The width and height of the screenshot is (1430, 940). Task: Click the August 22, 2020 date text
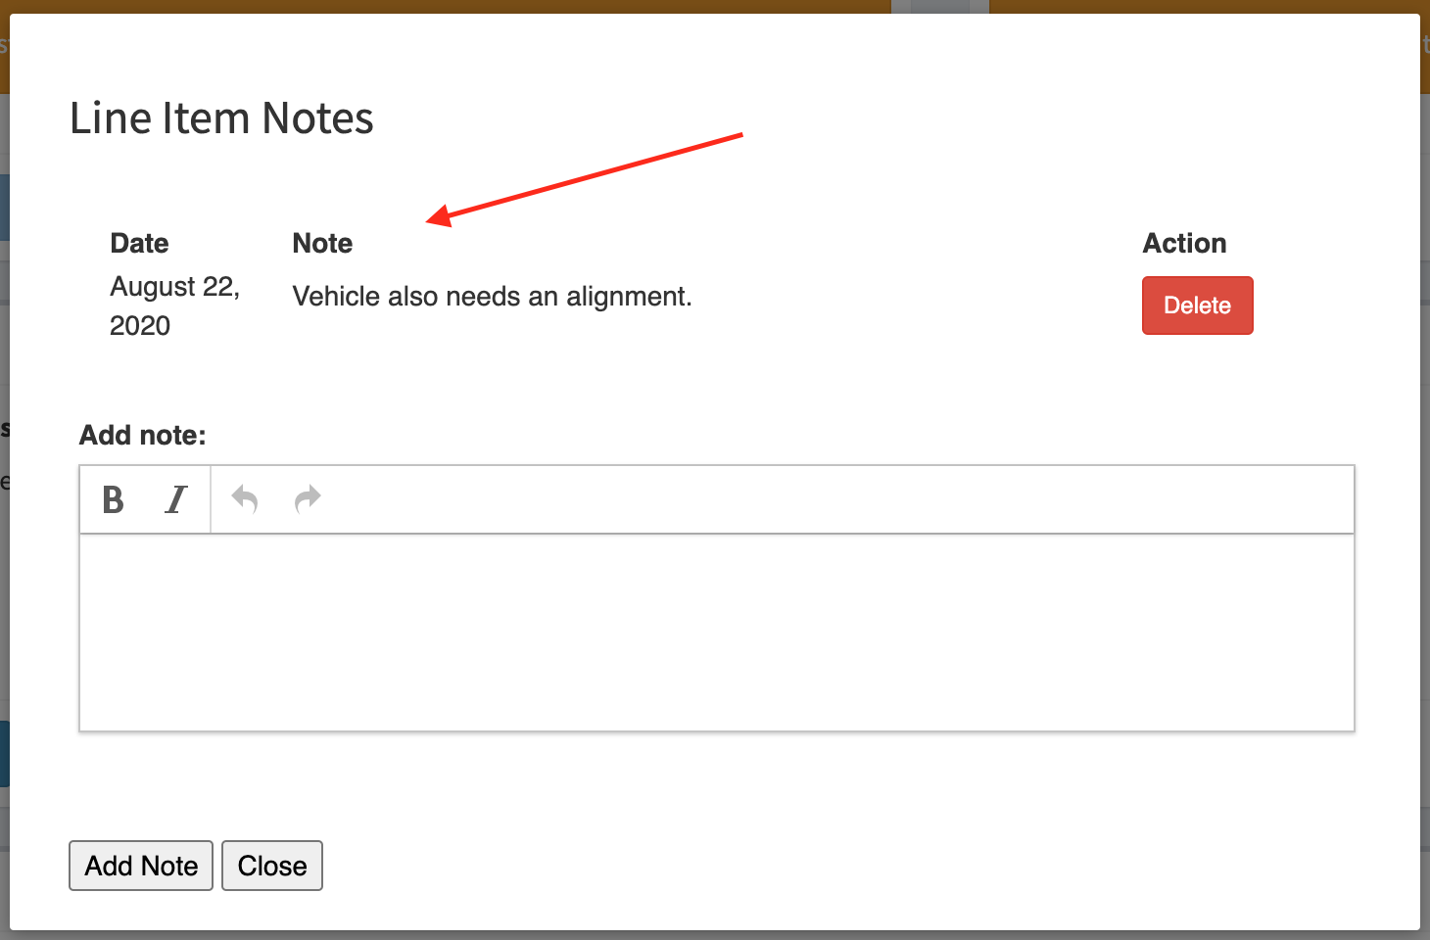[x=175, y=305]
